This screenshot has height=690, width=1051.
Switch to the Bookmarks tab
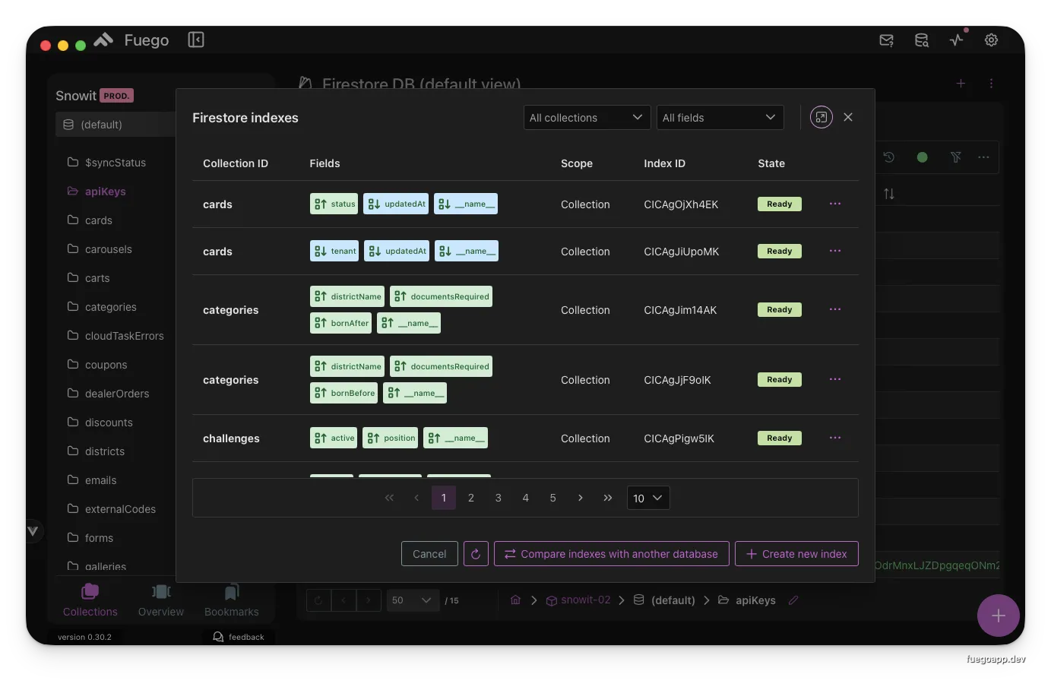(231, 600)
